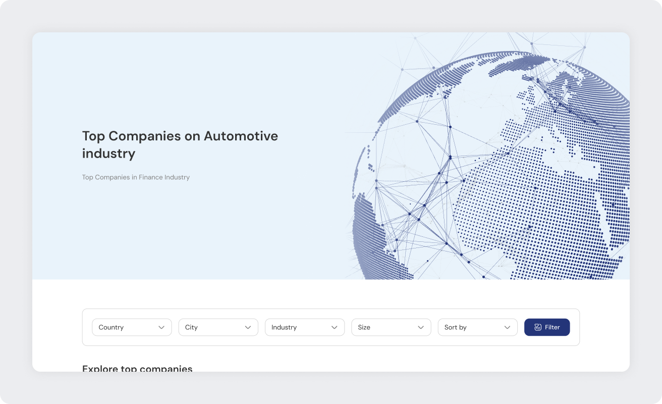Open the Sort by dropdown

point(477,327)
